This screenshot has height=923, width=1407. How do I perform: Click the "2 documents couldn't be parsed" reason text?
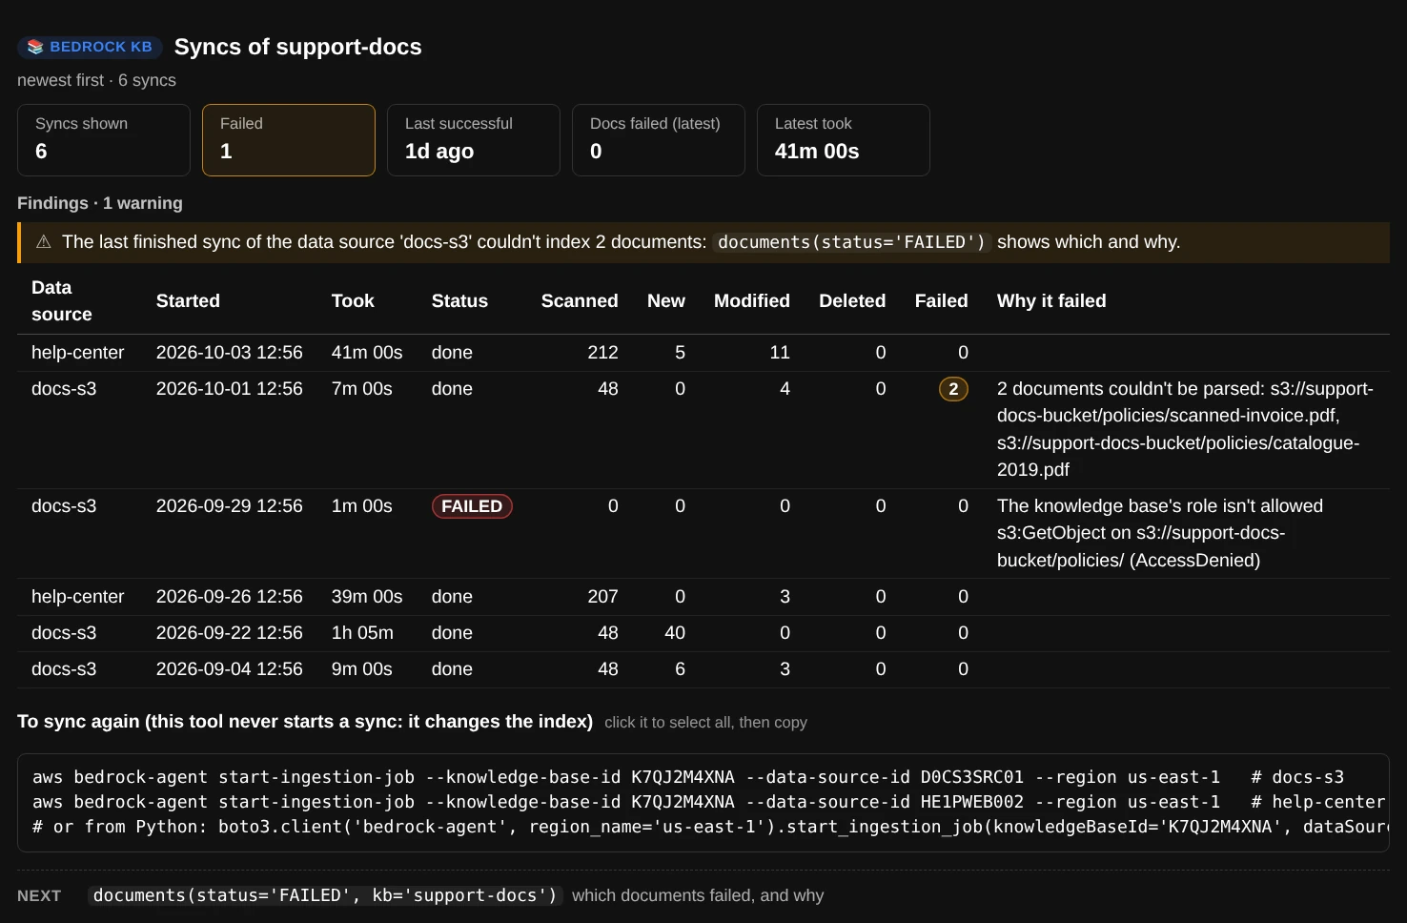click(x=1186, y=429)
